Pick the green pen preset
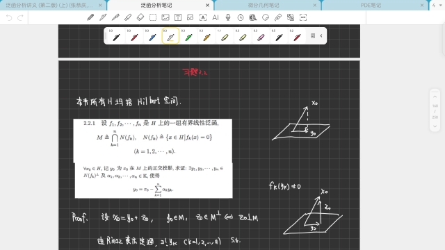 click(x=188, y=35)
